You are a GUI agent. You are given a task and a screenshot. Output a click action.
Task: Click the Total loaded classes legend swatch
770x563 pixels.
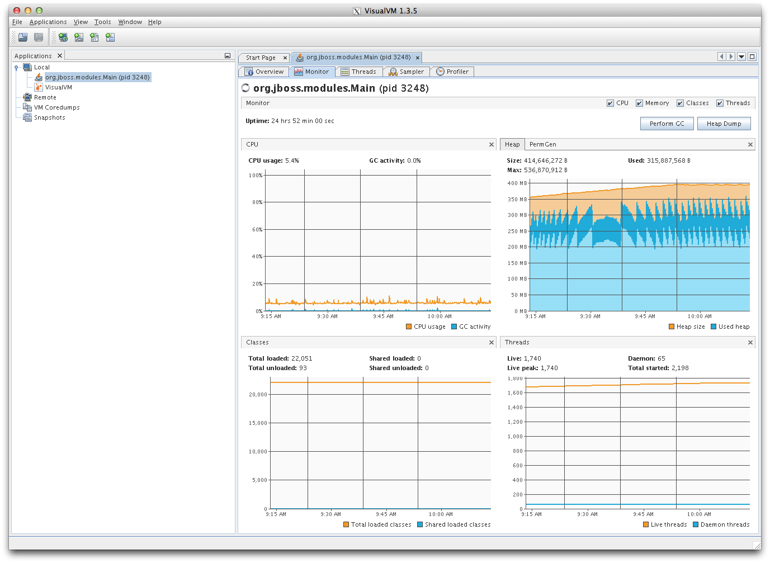[346, 524]
